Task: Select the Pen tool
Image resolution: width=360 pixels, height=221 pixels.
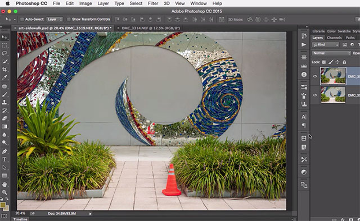Action: [4, 151]
